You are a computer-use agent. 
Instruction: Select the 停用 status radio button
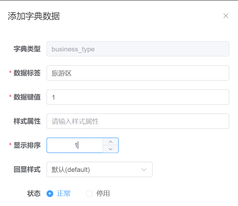(89, 193)
